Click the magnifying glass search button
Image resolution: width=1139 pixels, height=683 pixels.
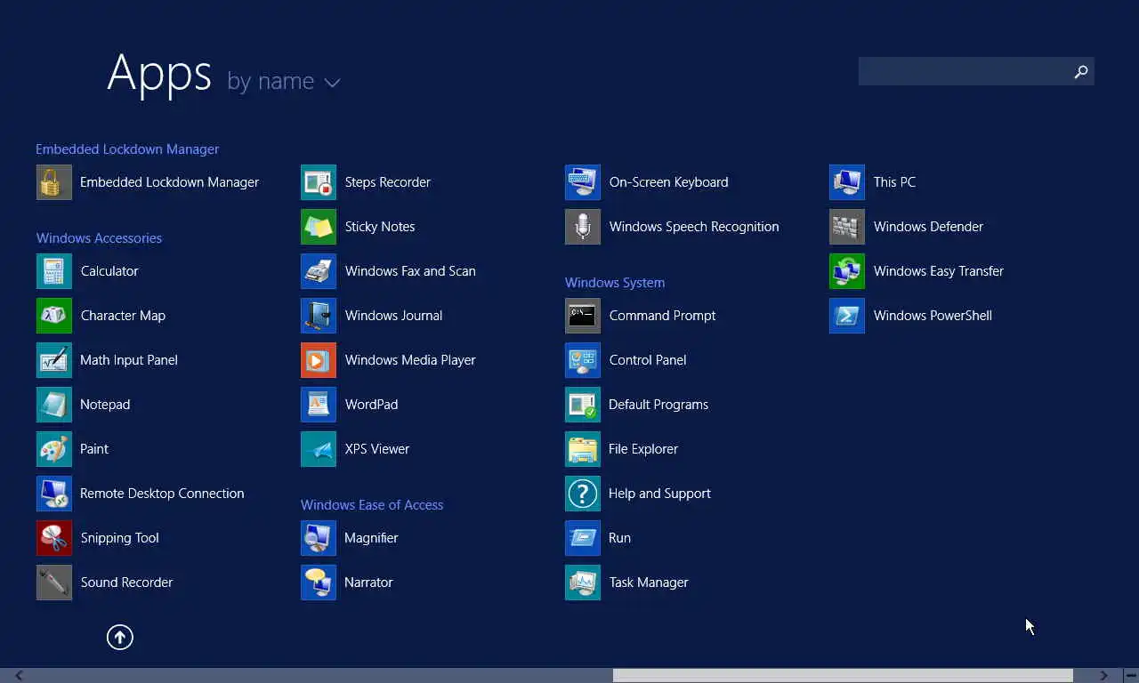tap(1081, 71)
